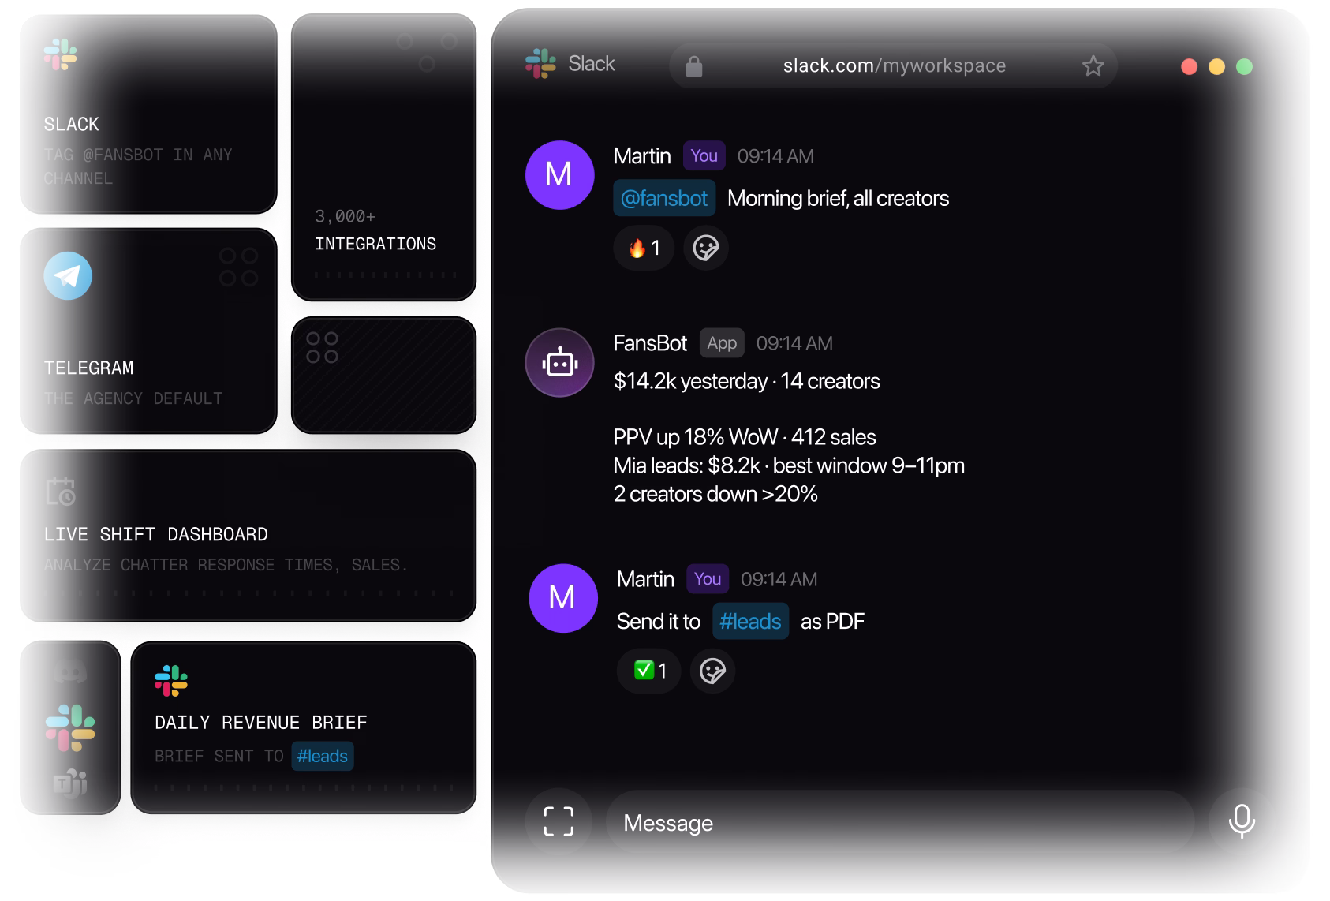
Task: Click the '2 creators down >20%' line
Action: pos(715,494)
